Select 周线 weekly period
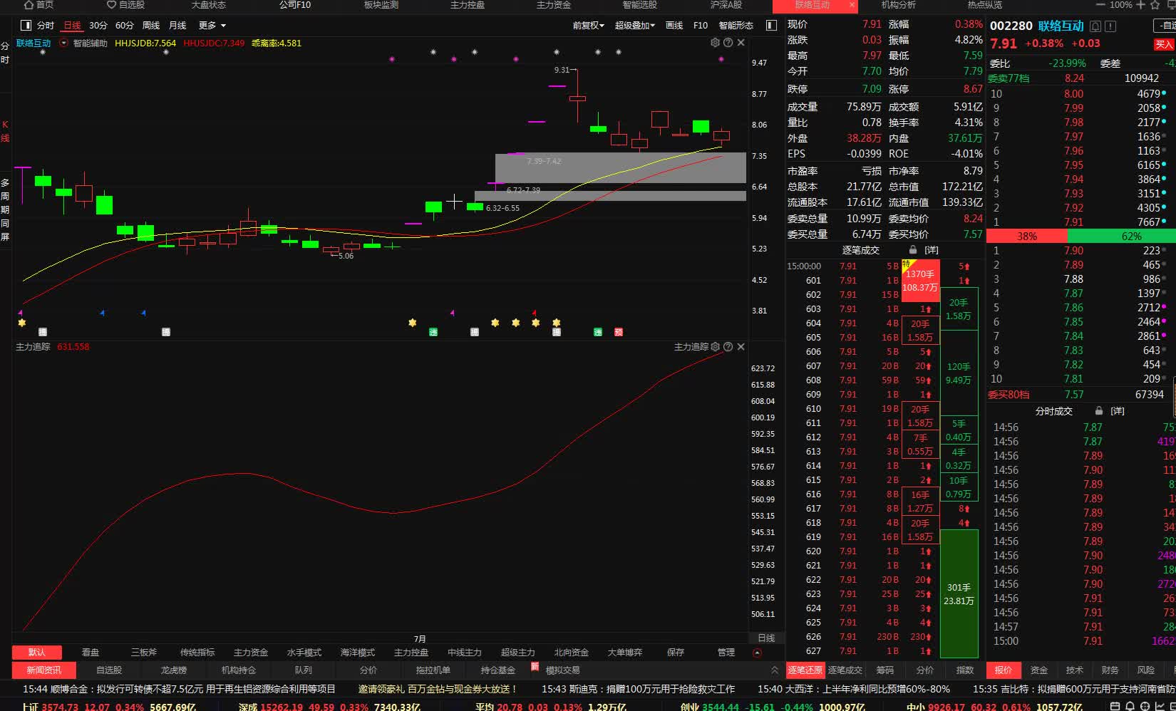Viewport: 1176px width, 711px height. click(151, 25)
